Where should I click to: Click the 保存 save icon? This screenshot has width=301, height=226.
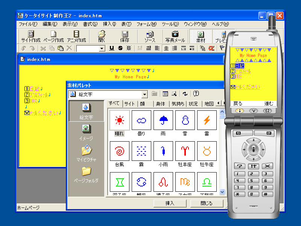tap(125, 36)
